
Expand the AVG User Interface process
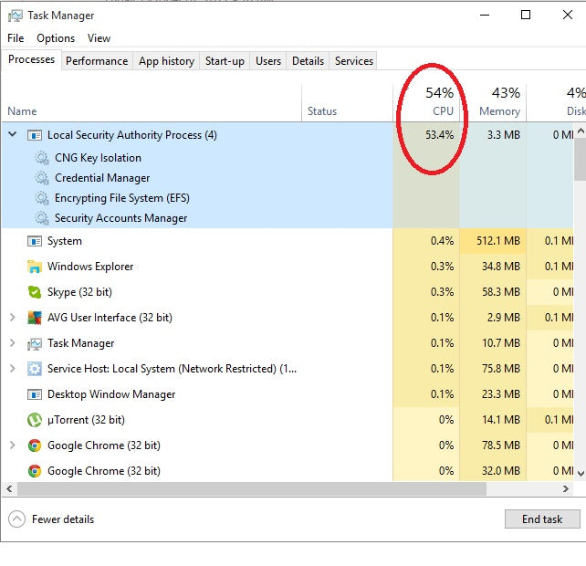(13, 318)
